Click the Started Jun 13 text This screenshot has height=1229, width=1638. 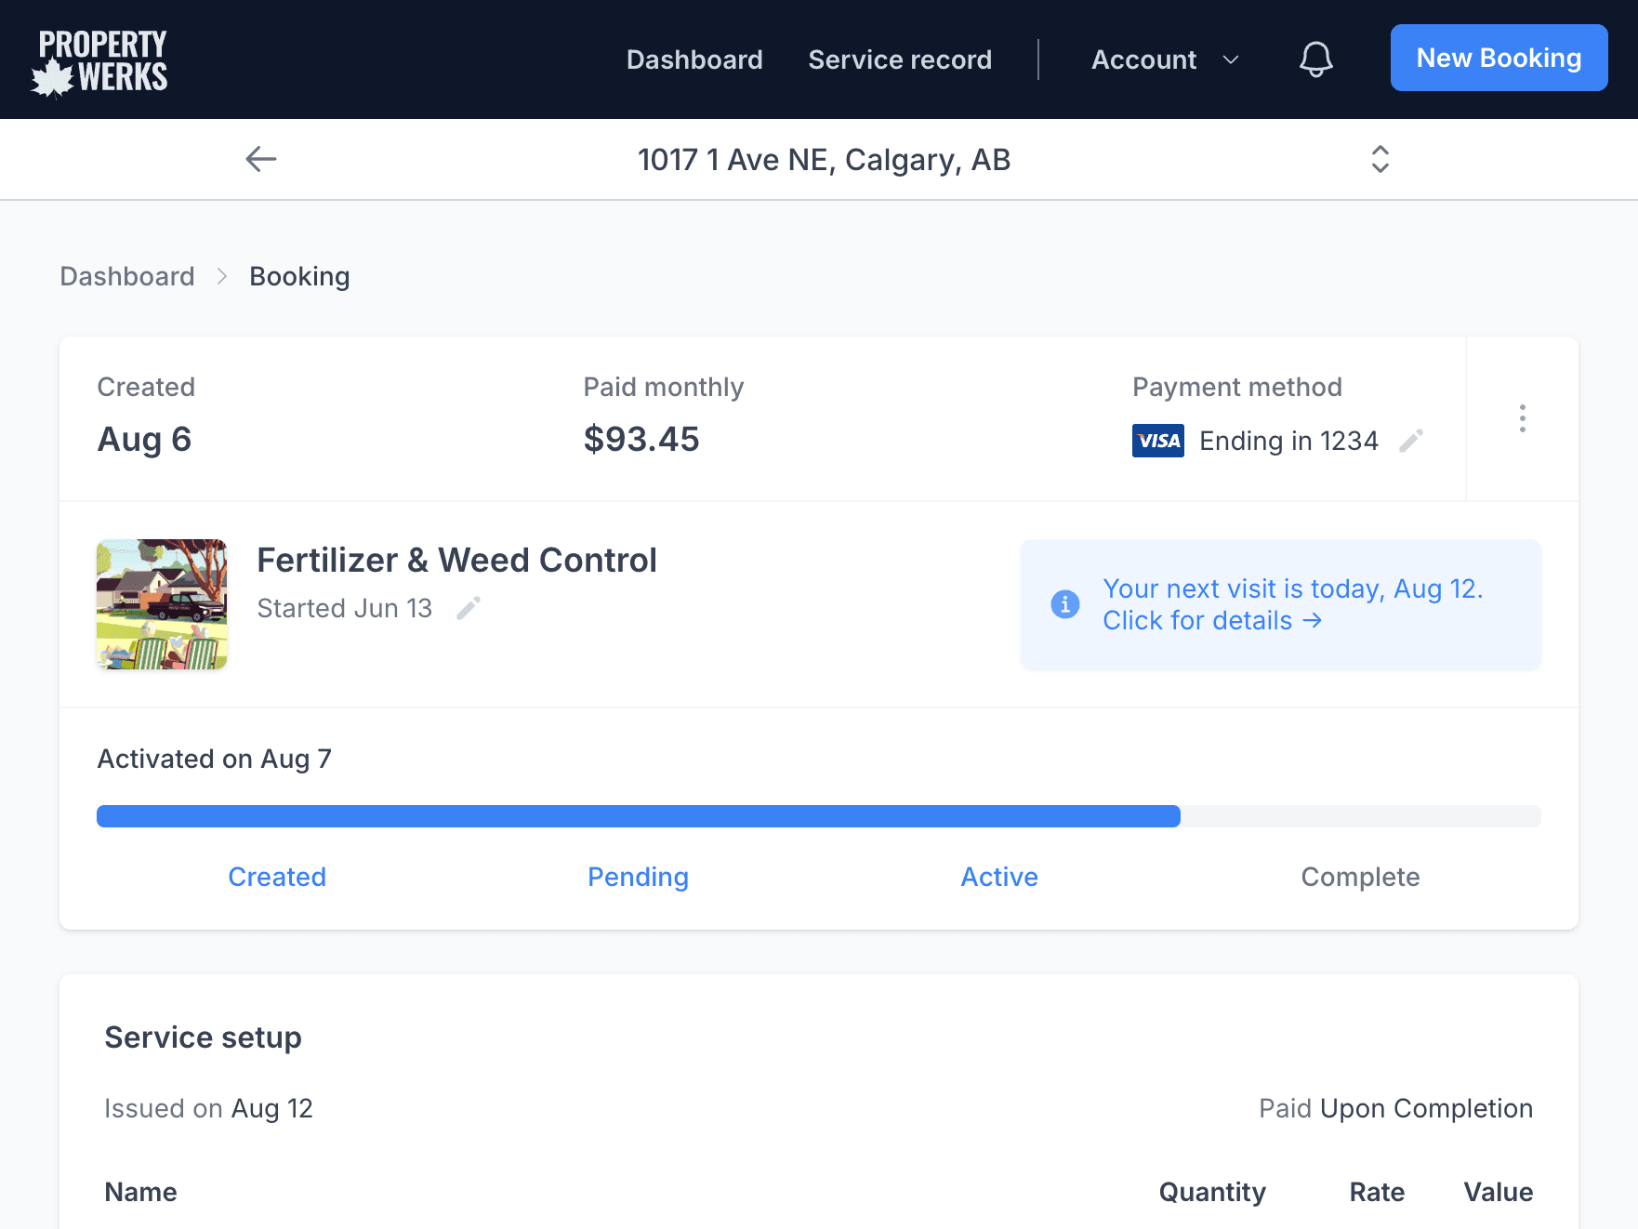344,608
